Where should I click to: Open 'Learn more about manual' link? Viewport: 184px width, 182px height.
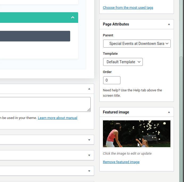tap(57, 118)
